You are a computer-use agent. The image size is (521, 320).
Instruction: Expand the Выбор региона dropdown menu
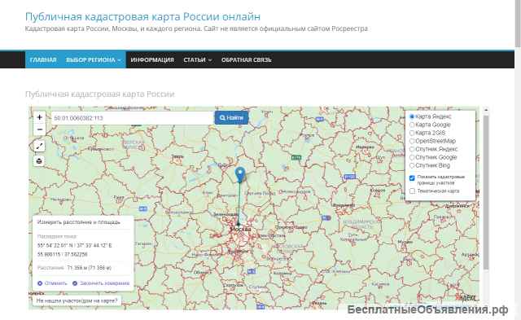click(94, 59)
